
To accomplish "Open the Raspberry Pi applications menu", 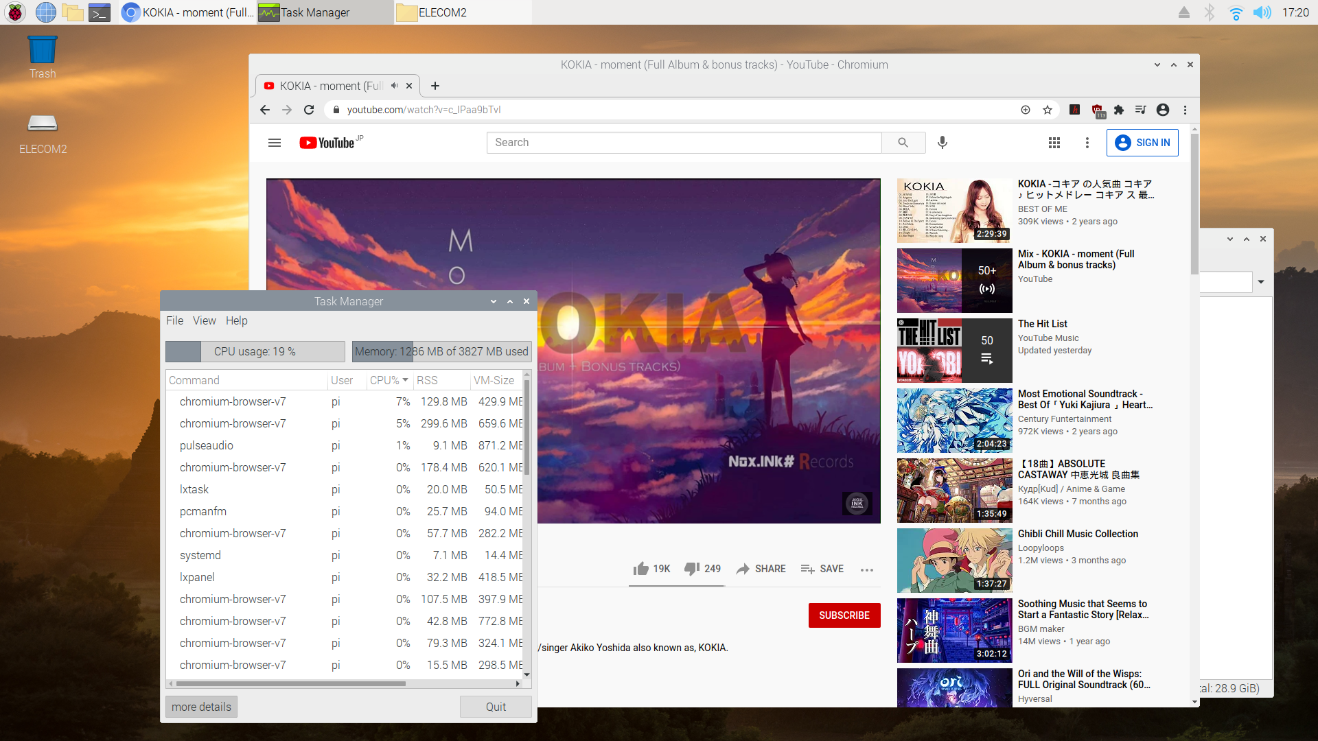I will pos(14,12).
